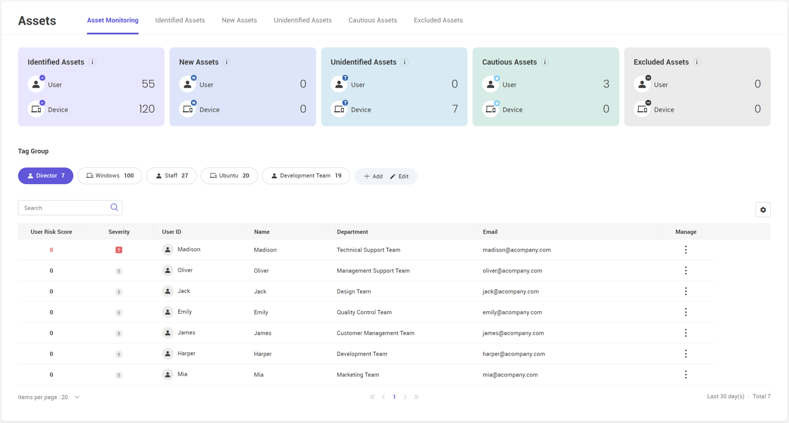Click info icon beside Cautious Assets
The height and width of the screenshot is (423, 789).
coord(545,62)
